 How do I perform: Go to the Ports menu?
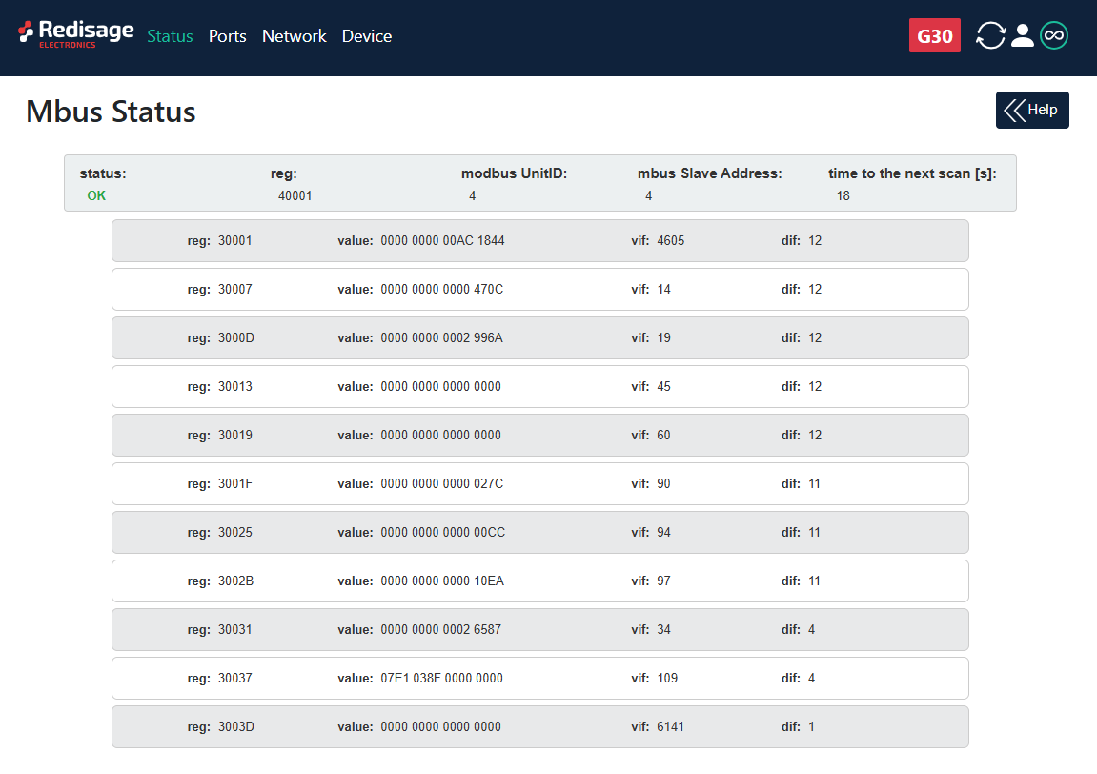227,36
